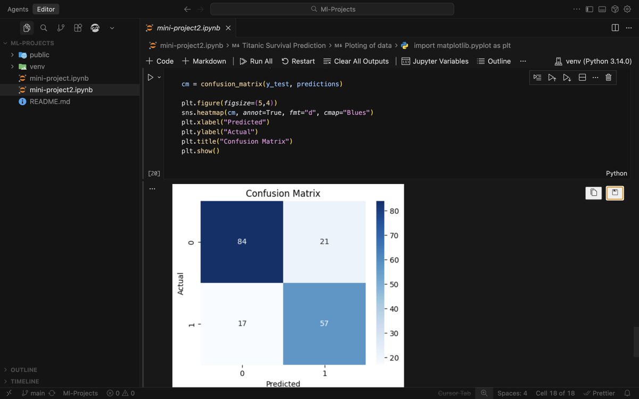Run cell by line icon
The image size is (639, 399).
tap(537, 78)
